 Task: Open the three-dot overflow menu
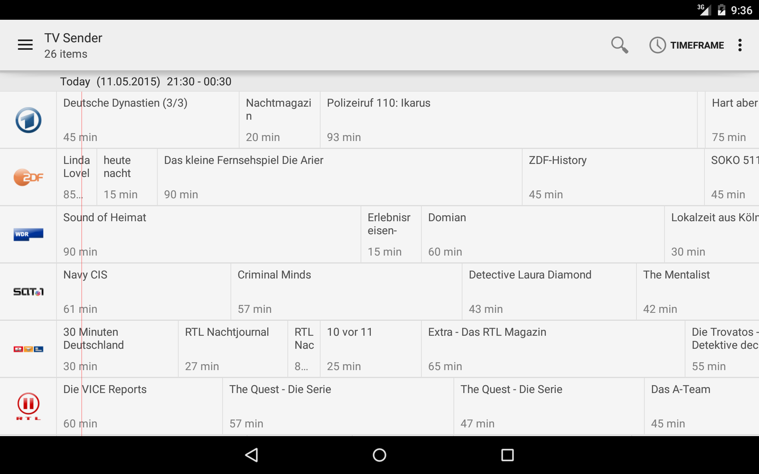(740, 45)
